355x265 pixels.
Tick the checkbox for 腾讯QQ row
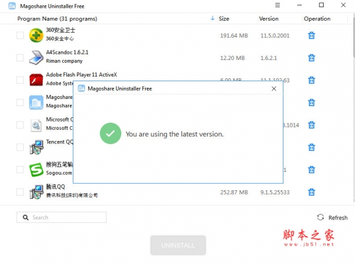click(x=20, y=192)
